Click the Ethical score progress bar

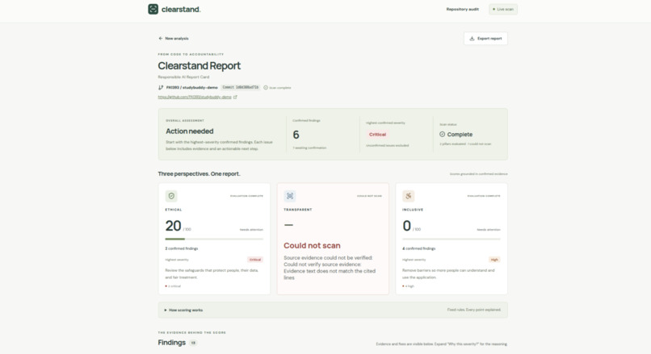pyautogui.click(x=214, y=239)
